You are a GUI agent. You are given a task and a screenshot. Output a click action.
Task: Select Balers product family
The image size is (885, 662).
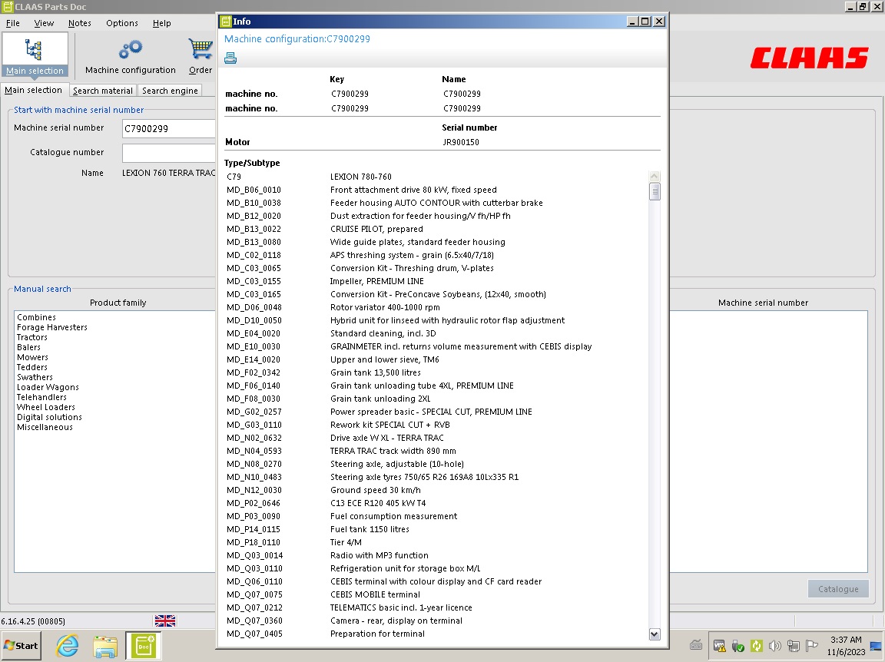pos(28,348)
